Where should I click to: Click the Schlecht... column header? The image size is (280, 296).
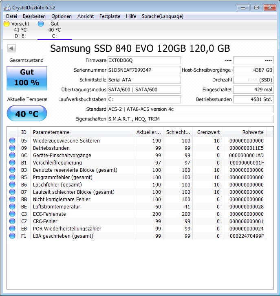pos(178,132)
